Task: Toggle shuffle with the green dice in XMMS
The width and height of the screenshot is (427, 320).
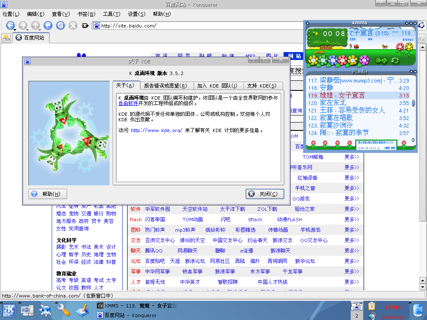Action: [381, 60]
